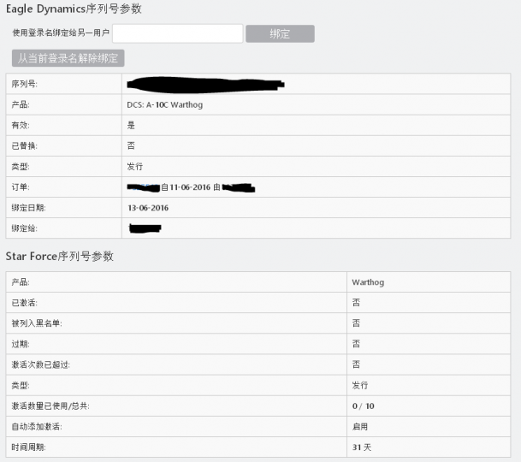
Task: Click the 已替换 row label
Action: (21, 145)
